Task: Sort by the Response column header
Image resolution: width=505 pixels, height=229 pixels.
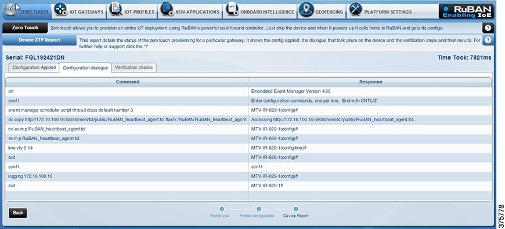Action: [x=370, y=82]
